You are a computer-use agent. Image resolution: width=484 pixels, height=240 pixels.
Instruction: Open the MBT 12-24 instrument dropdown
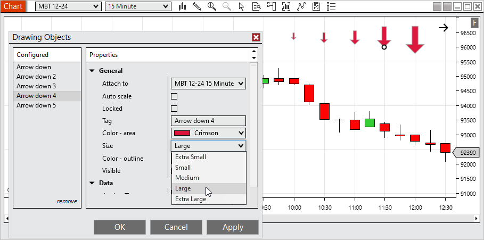(x=67, y=6)
